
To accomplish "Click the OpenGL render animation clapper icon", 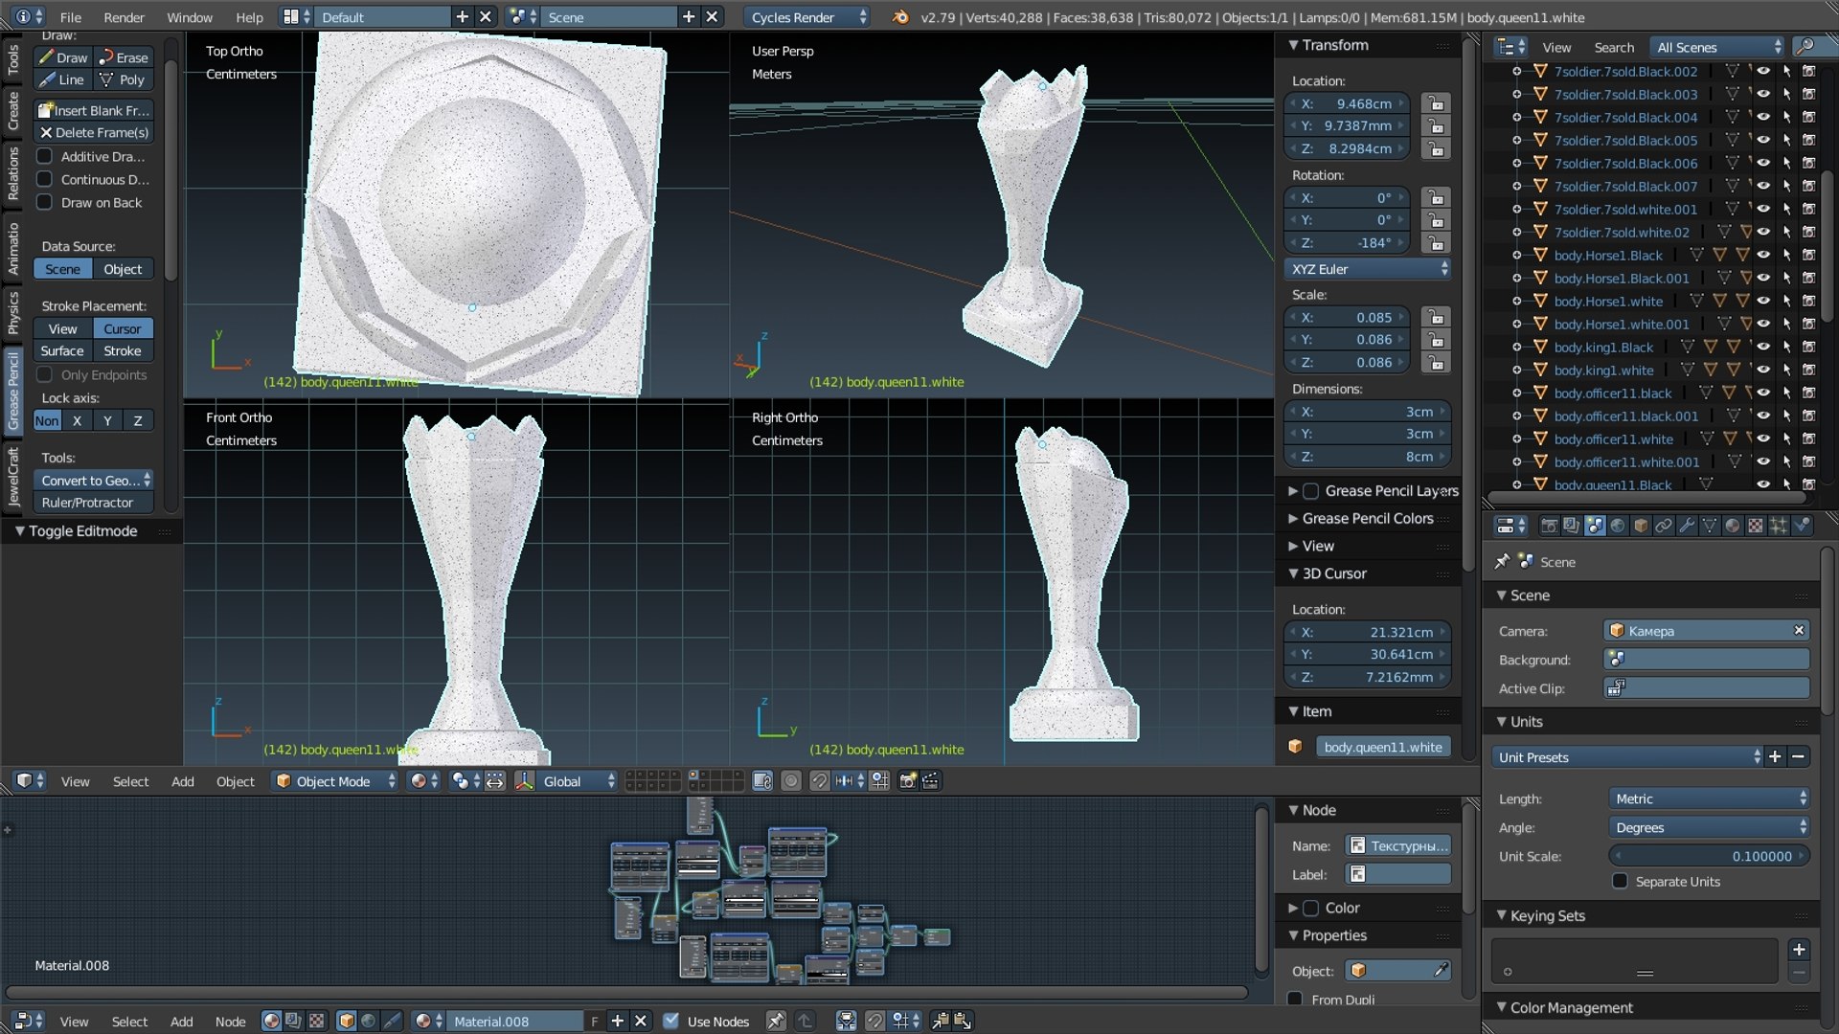I will tap(930, 781).
